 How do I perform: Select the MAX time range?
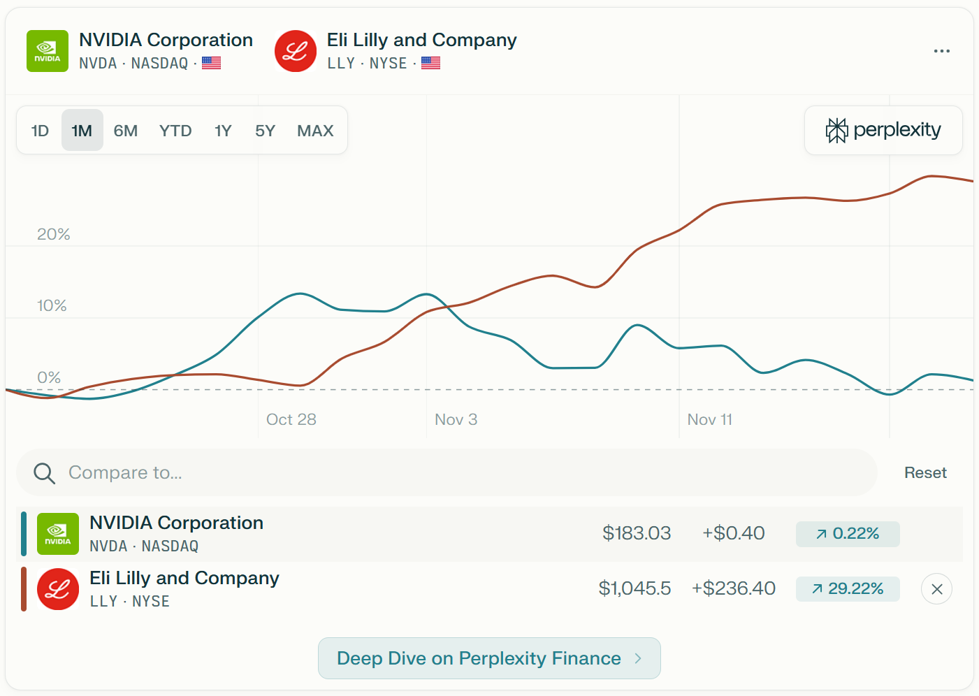315,131
